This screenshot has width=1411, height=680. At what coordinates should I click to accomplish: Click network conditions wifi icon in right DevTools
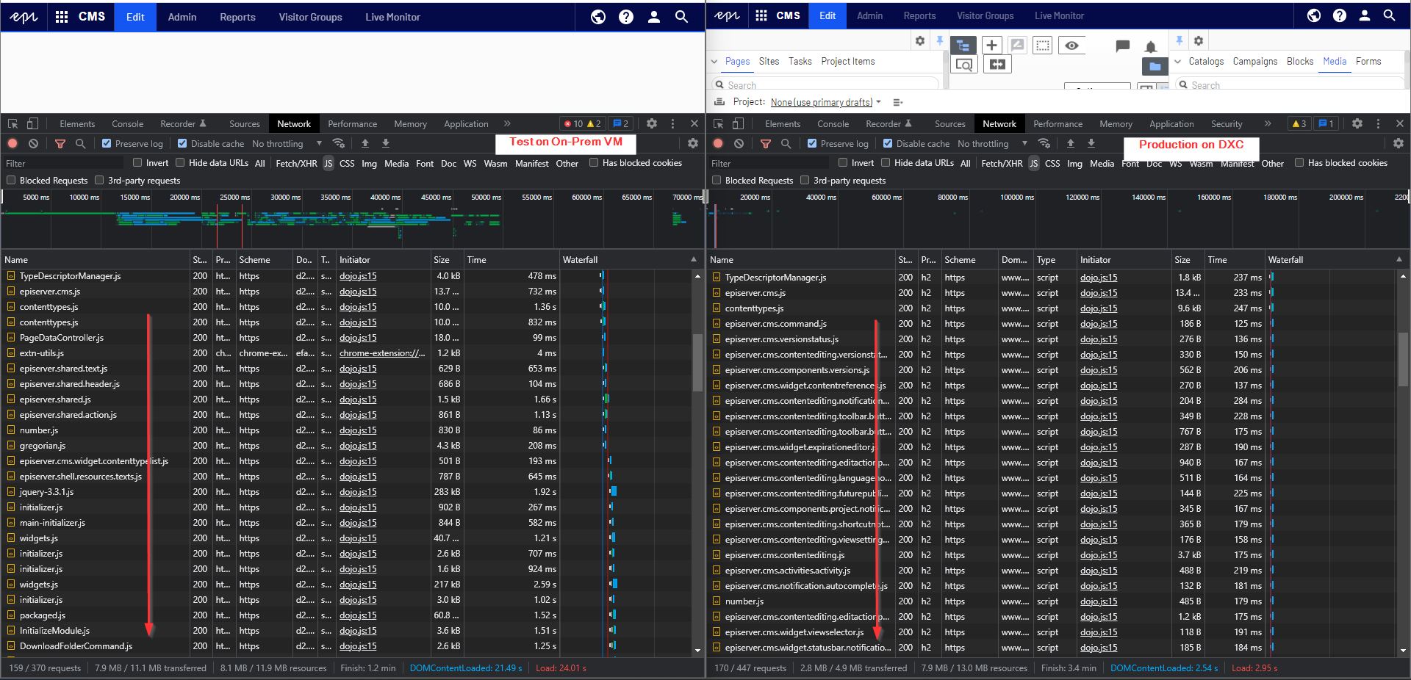(x=1044, y=144)
